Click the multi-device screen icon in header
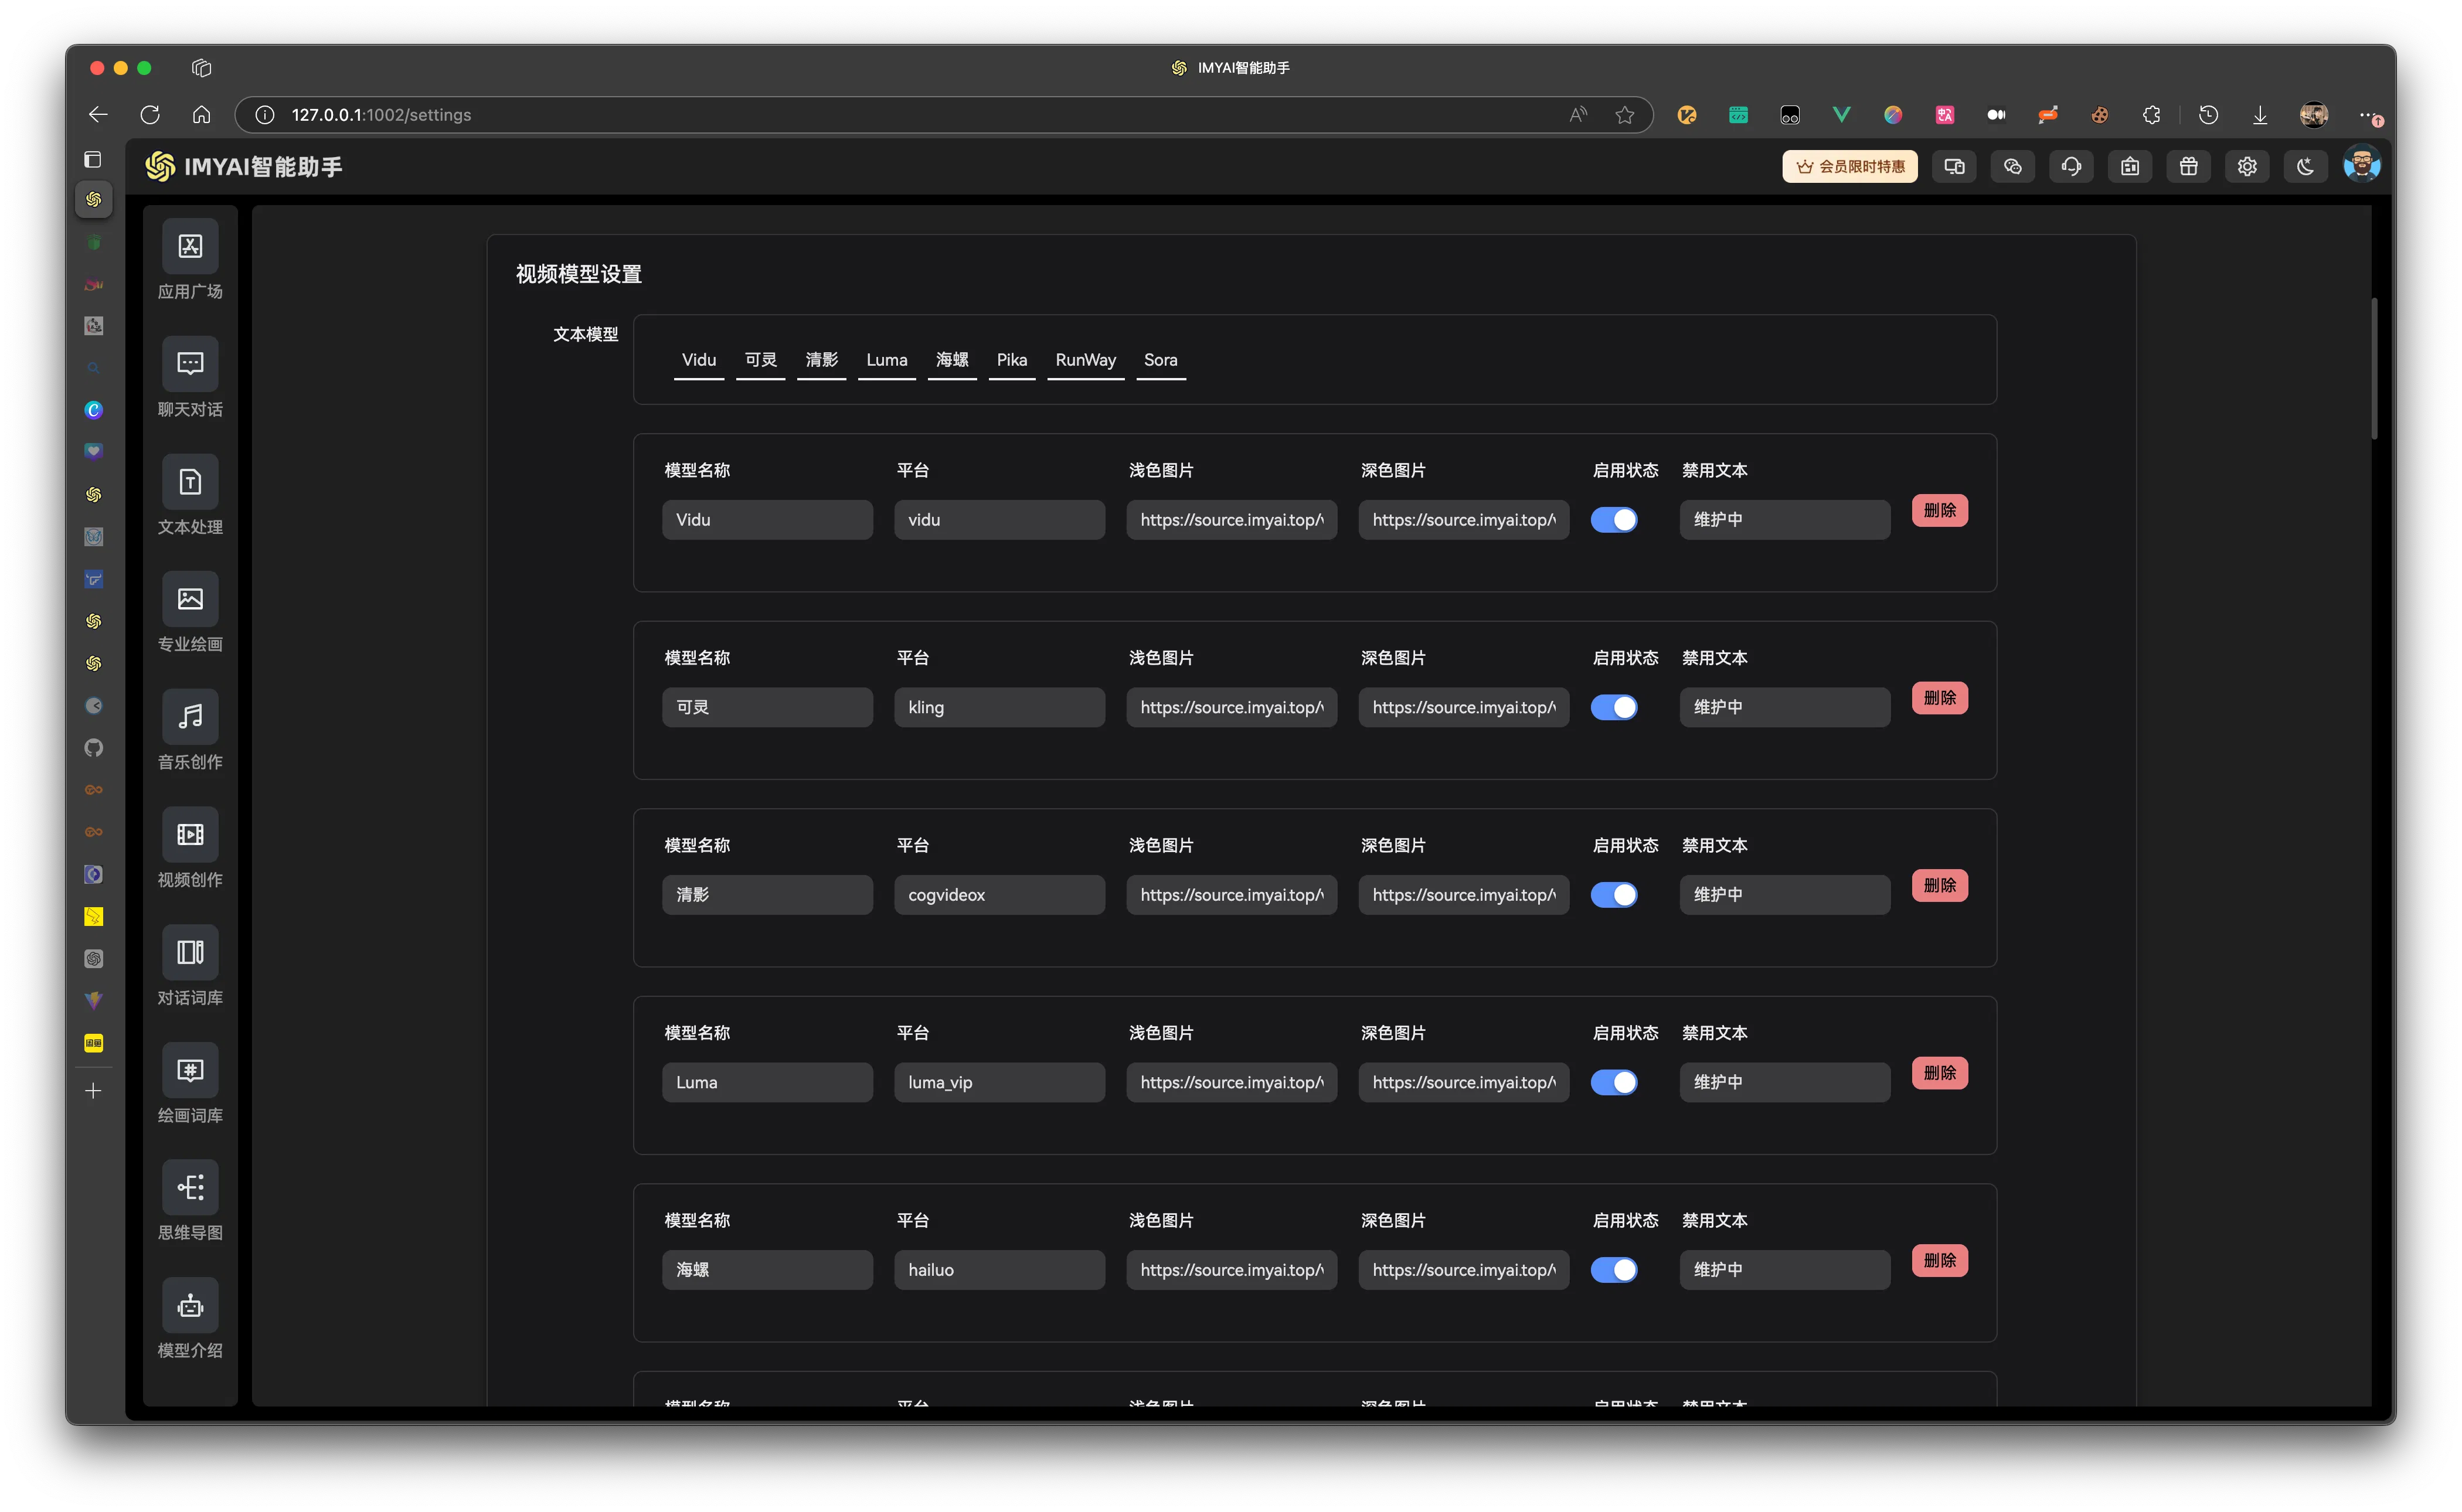Screen dimensions: 2462x1512 (1954, 167)
